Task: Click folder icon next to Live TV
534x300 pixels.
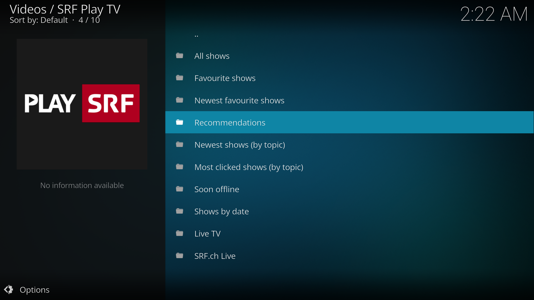Action: [x=179, y=234]
